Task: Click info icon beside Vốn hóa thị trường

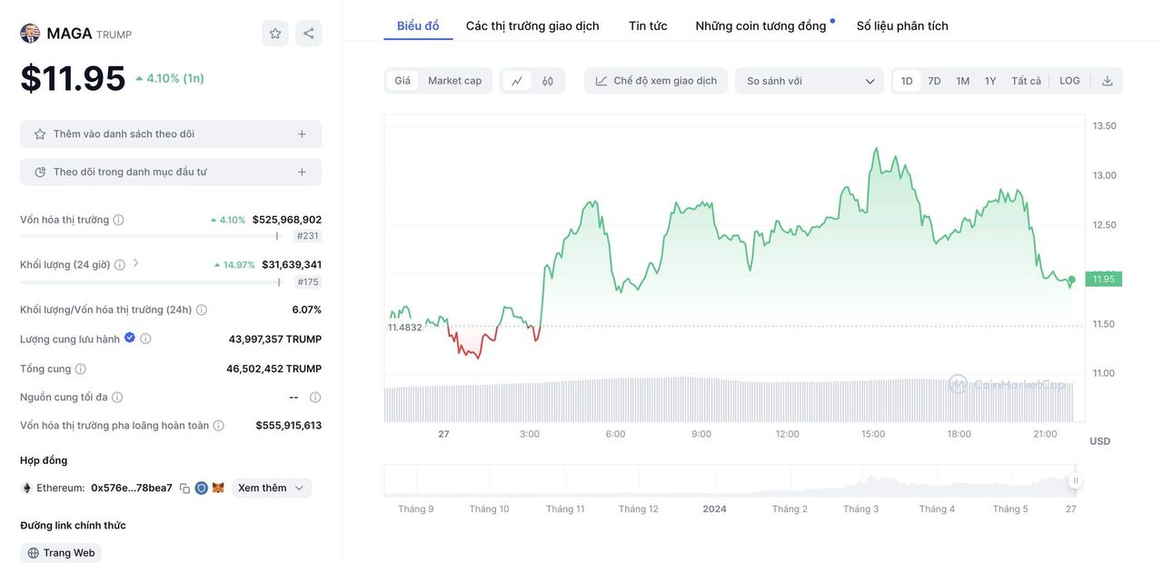Action: (118, 220)
